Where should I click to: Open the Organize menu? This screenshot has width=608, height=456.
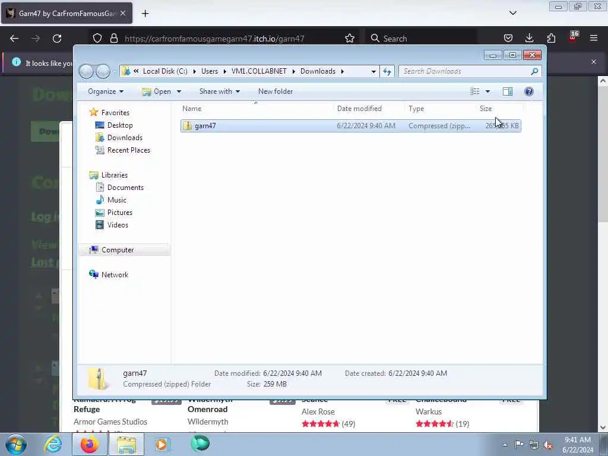pyautogui.click(x=106, y=91)
